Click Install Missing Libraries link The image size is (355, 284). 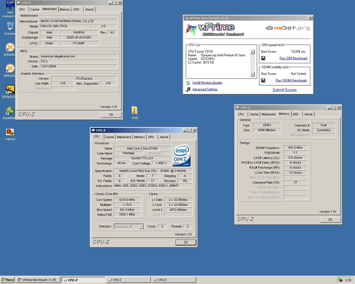coord(207,83)
